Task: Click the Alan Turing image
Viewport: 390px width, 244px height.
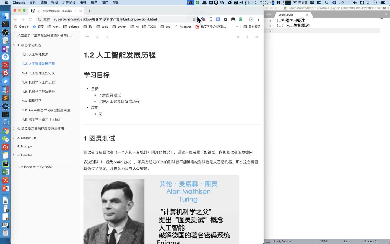Action: point(161,209)
